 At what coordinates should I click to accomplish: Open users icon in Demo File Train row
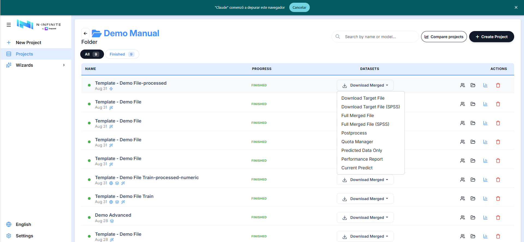point(463,198)
